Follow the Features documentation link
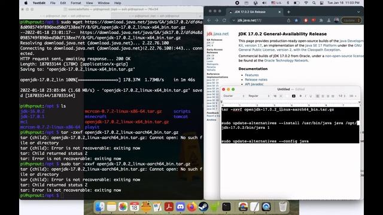The height and width of the screenshot is (215, 383). pyautogui.click(x=251, y=75)
